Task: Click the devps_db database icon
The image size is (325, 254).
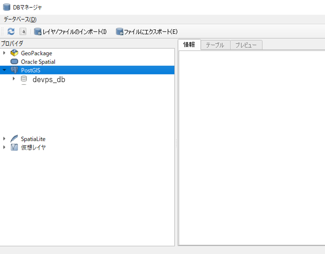Action: point(23,79)
